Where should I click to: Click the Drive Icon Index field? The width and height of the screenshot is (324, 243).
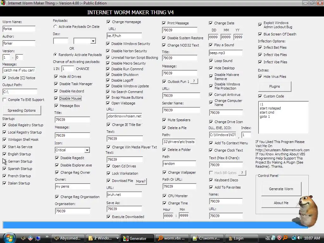tap(246, 135)
